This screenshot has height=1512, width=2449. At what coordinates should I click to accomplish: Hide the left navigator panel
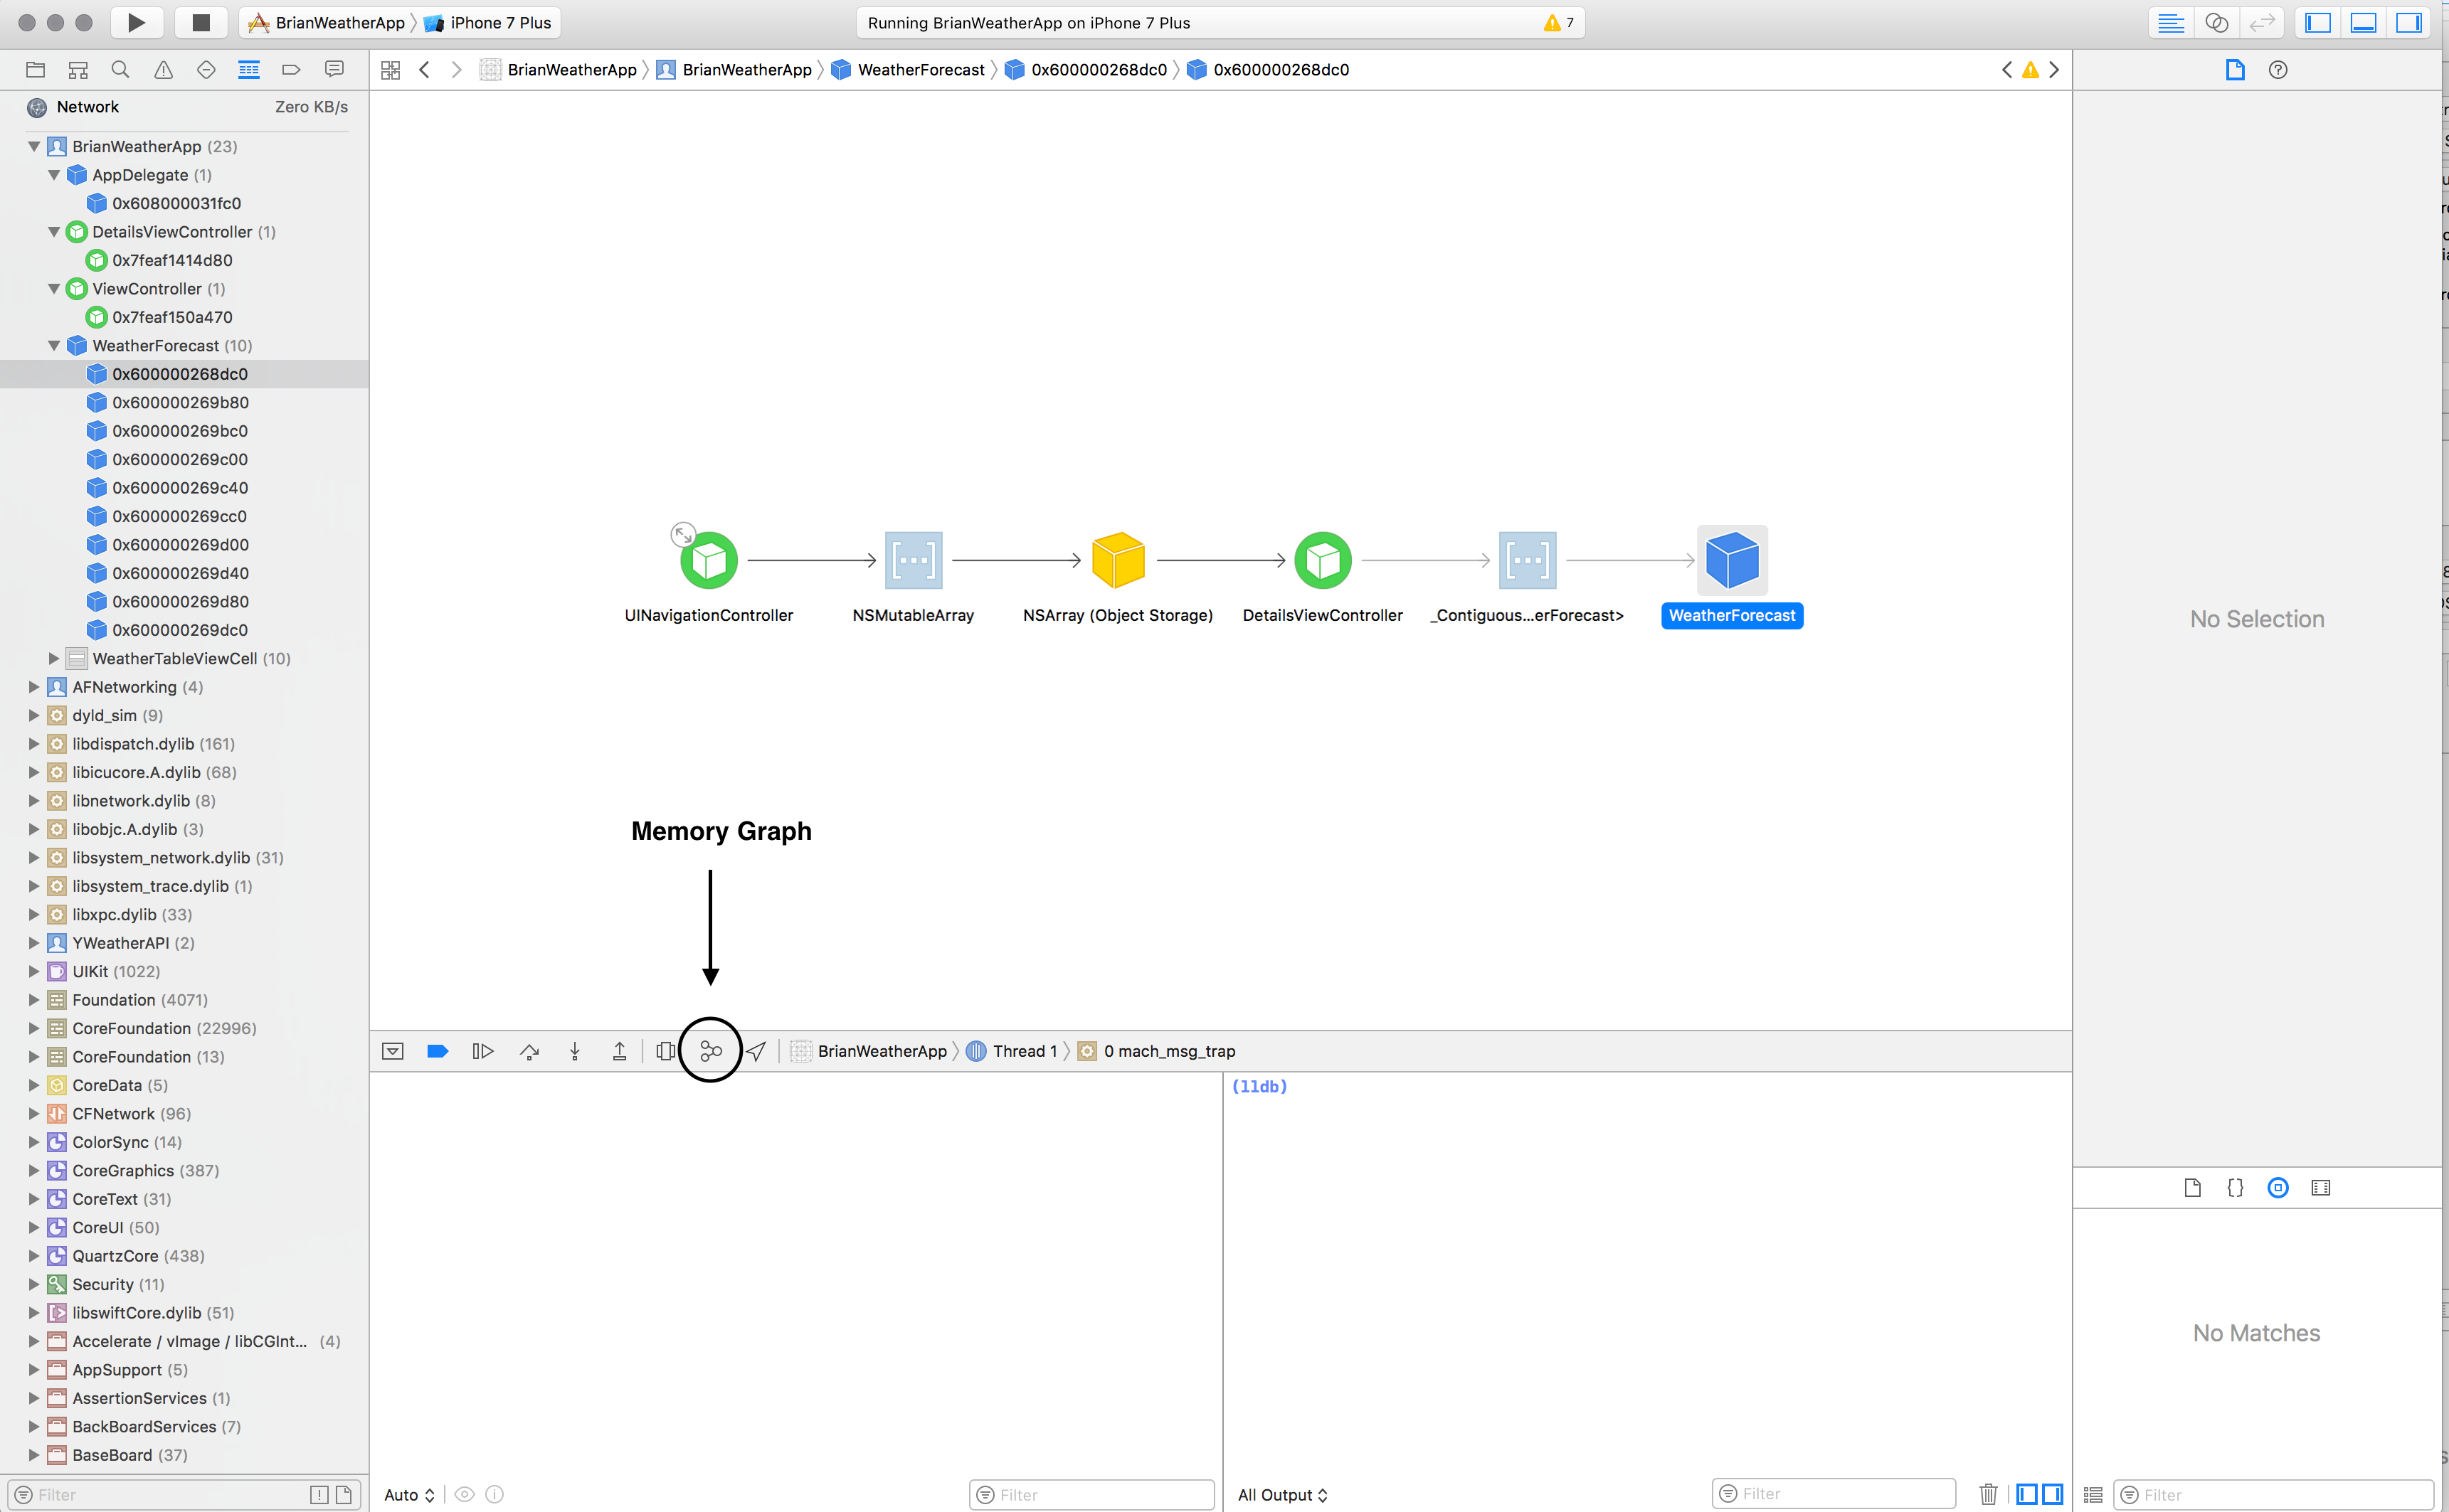[2318, 22]
